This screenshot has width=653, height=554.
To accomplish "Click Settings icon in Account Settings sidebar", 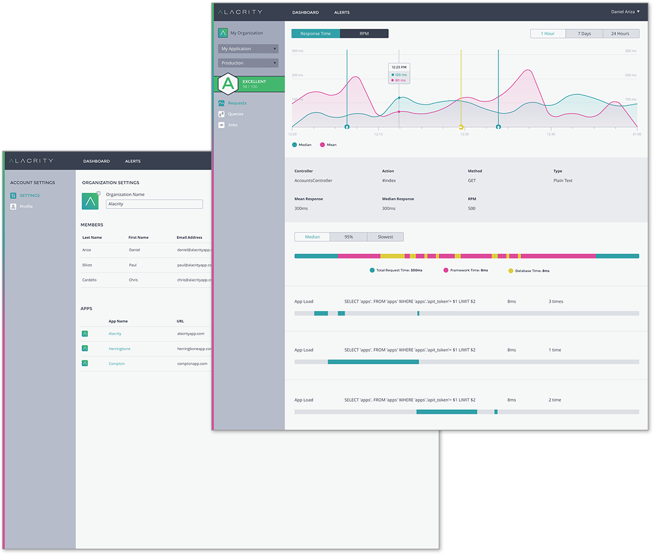I will pyautogui.click(x=13, y=196).
